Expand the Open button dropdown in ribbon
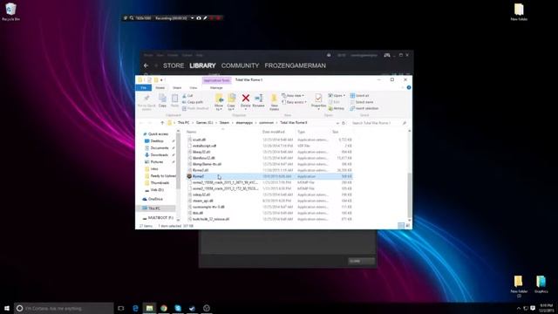The height and width of the screenshot is (314, 558). coord(344,96)
